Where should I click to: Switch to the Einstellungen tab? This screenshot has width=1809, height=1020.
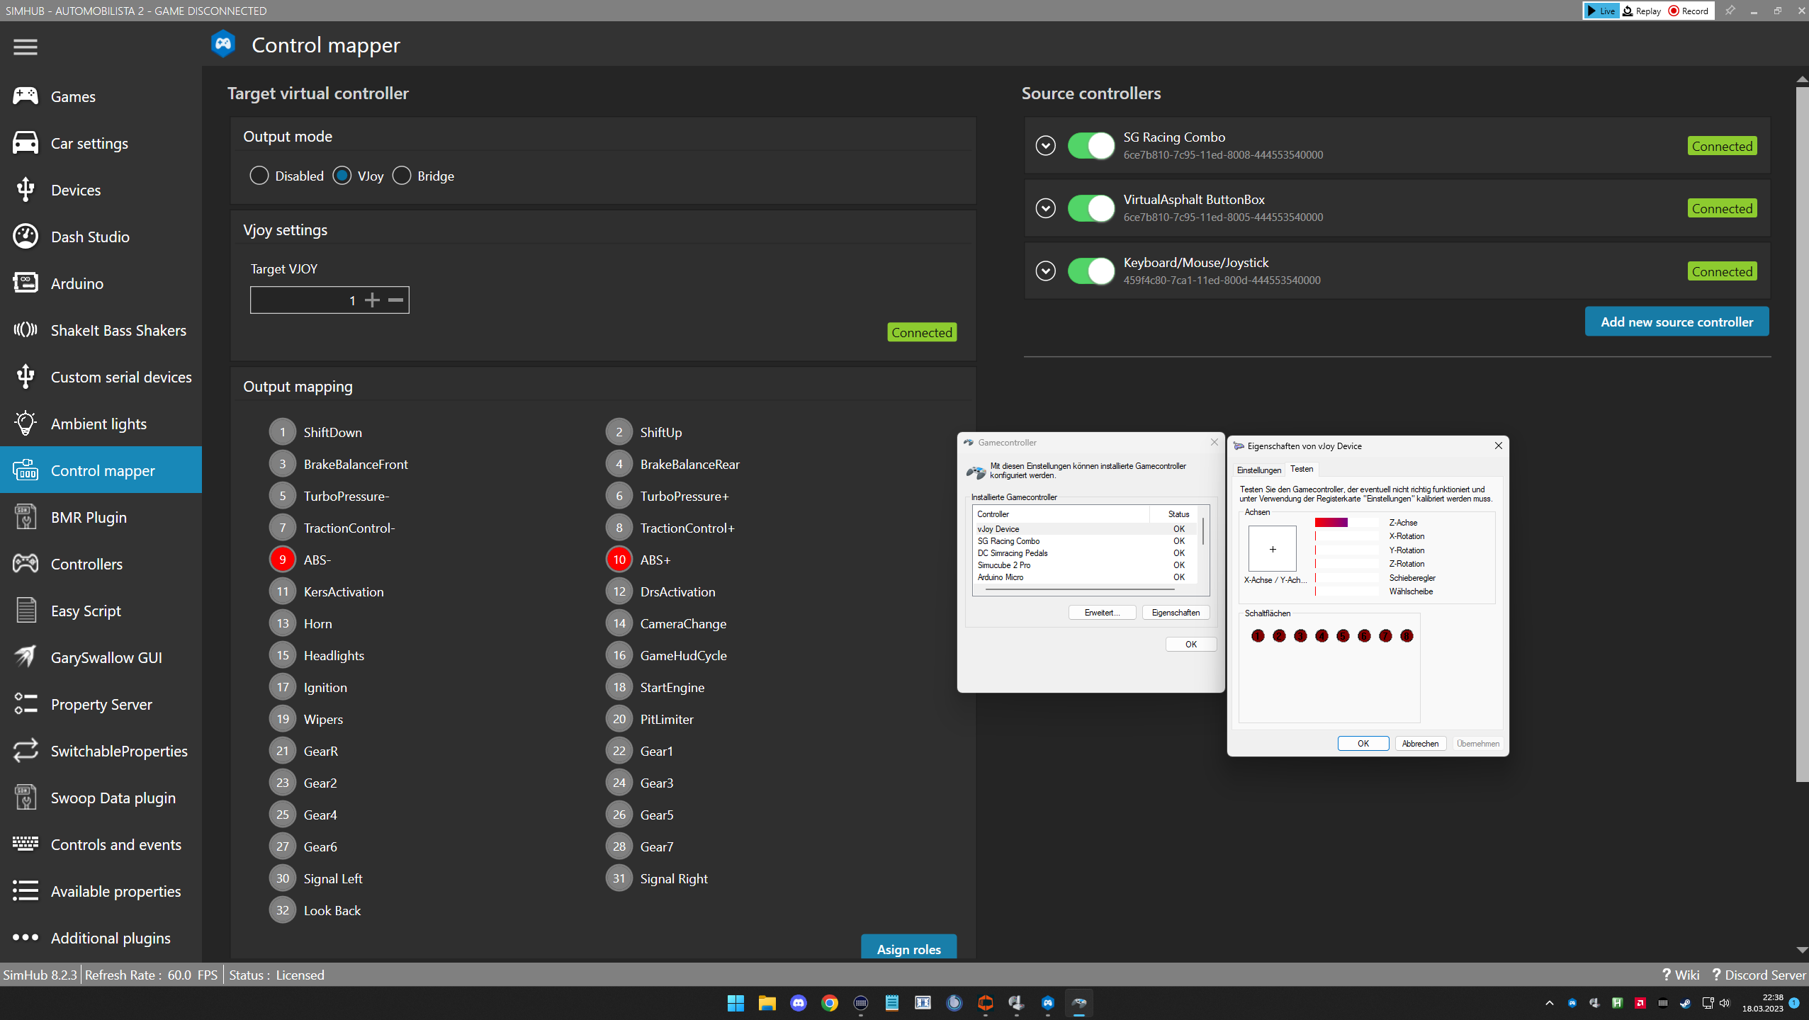pos(1258,470)
